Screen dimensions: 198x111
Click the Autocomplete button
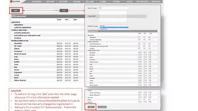point(102,107)
